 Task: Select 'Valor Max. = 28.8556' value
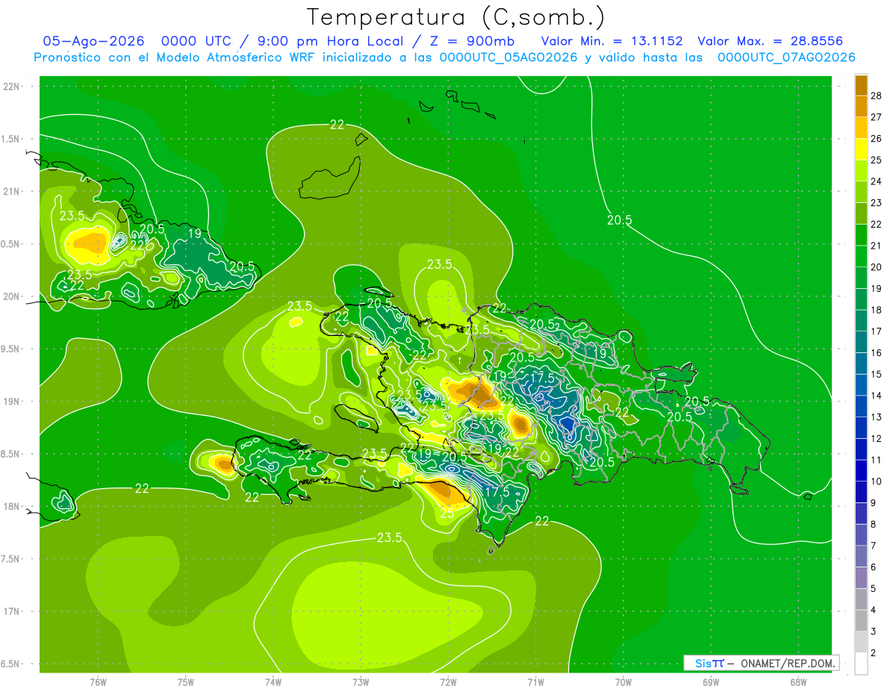pos(770,41)
